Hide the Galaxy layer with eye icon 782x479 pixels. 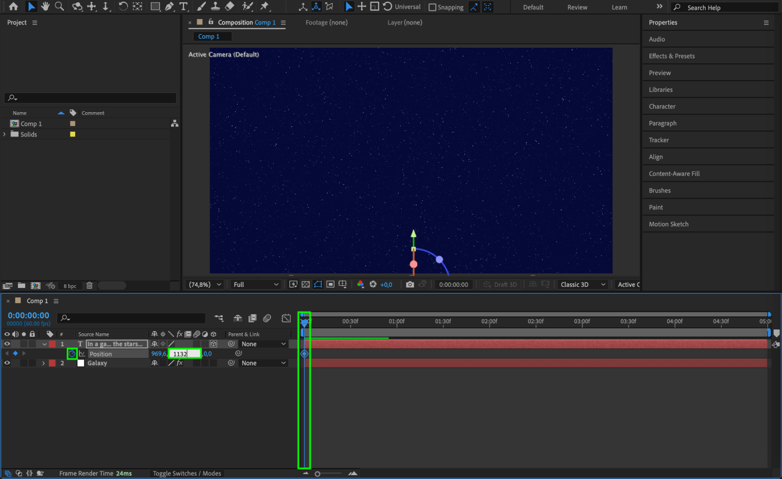tap(7, 363)
